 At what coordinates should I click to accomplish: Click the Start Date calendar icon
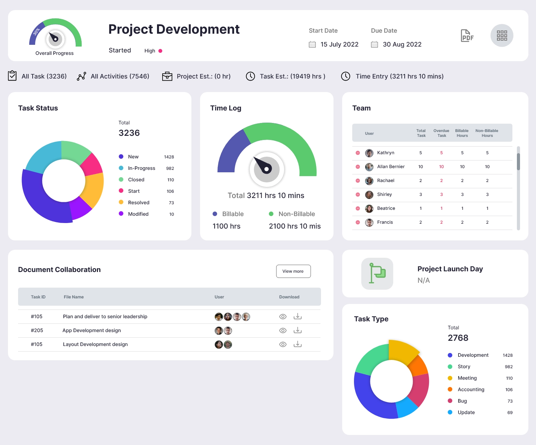pos(312,44)
